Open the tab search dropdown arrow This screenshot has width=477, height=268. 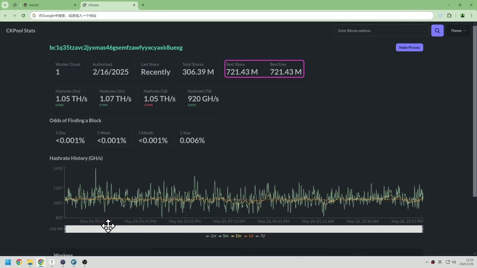pyautogui.click(x=5, y=5)
